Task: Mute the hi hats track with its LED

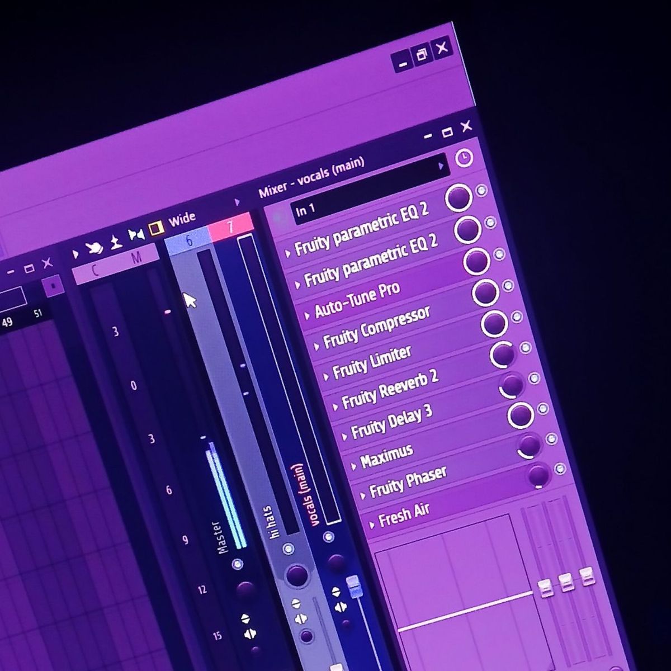Action: click(x=288, y=549)
